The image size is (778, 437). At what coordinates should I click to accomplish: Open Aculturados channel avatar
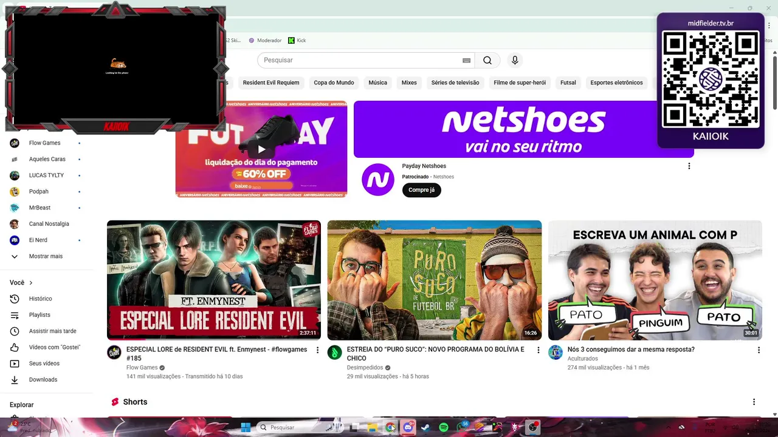click(x=556, y=353)
